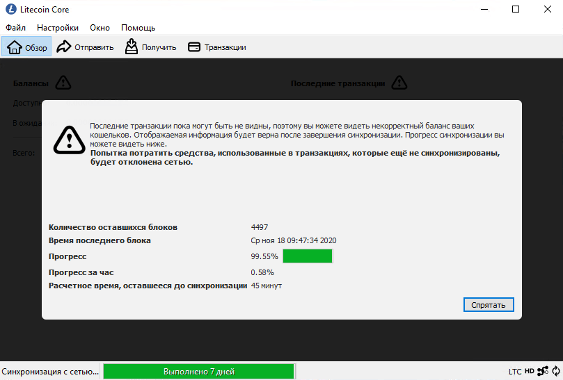The height and width of the screenshot is (380, 563).
Task: Click the HD wallet status icon
Action: pos(529,372)
